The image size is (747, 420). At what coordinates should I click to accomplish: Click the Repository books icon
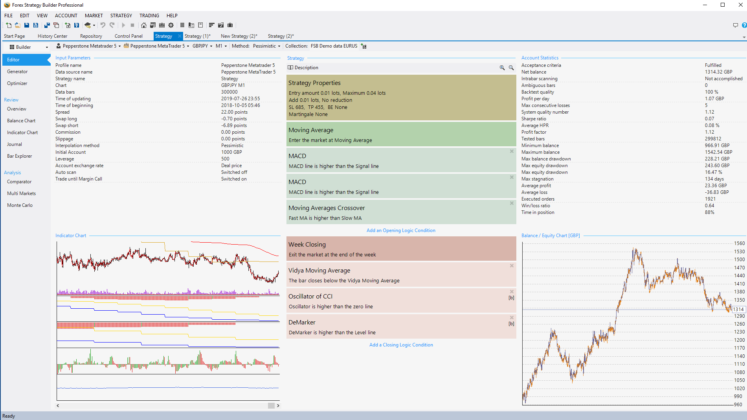162,25
